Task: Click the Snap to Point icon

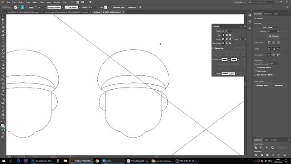Action: pos(269,55)
